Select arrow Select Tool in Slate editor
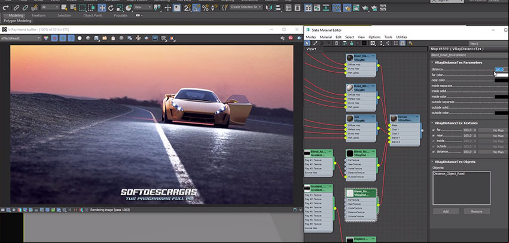The image size is (509, 243). (x=307, y=43)
